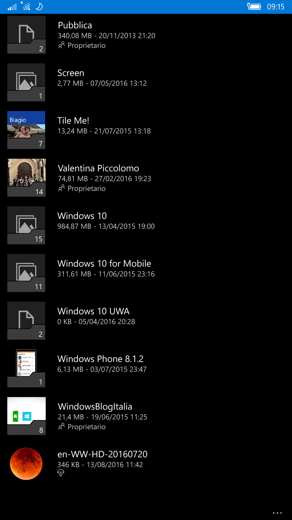The width and height of the screenshot is (292, 520).
Task: Open the red moon image thumbnail
Action: pyautogui.click(x=26, y=464)
